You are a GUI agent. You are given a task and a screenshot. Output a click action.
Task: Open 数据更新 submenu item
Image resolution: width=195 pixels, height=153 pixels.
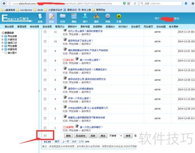coord(98,27)
